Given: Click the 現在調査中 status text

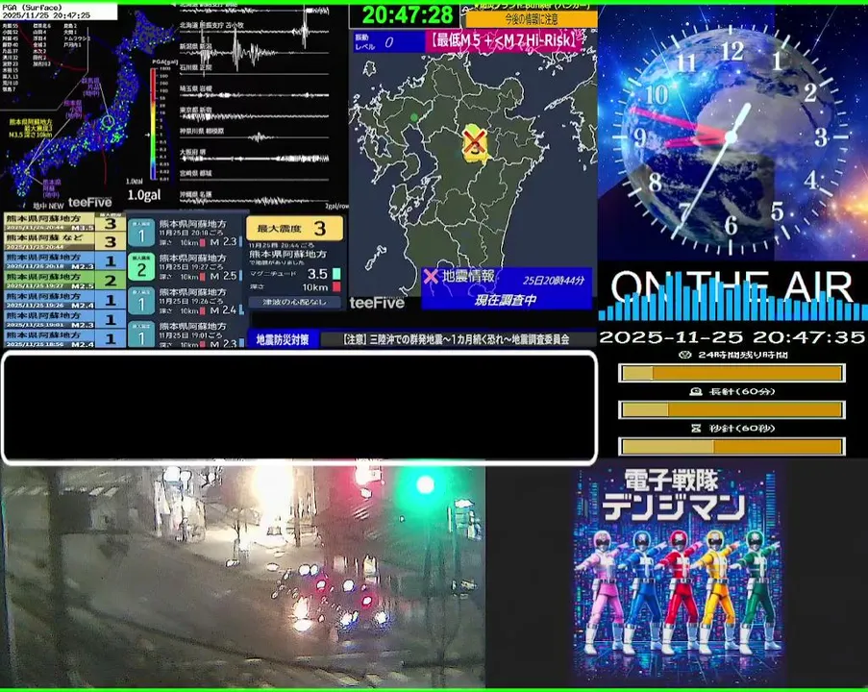Looking at the screenshot, I should pos(505,300).
